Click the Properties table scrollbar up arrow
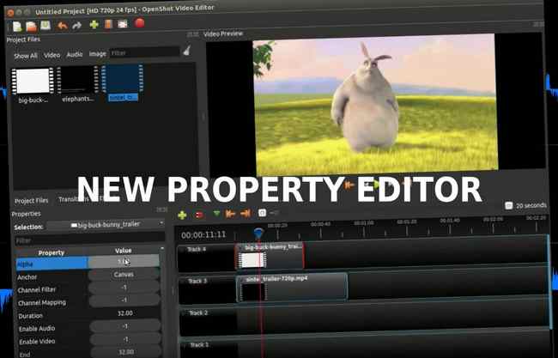 click(x=162, y=248)
